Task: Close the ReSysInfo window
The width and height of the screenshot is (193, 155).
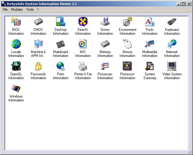Action: click(189, 4)
